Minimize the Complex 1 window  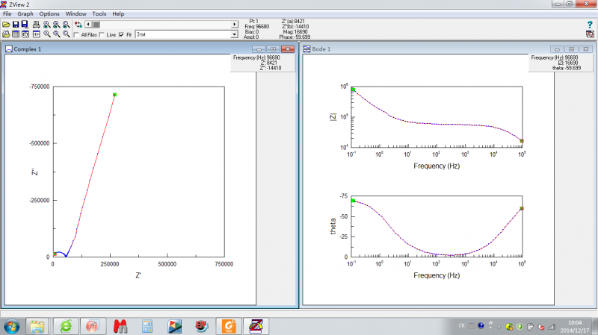click(x=259, y=49)
